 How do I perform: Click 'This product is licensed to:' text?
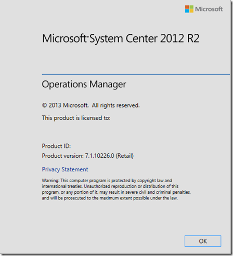pyautogui.click(x=76, y=118)
